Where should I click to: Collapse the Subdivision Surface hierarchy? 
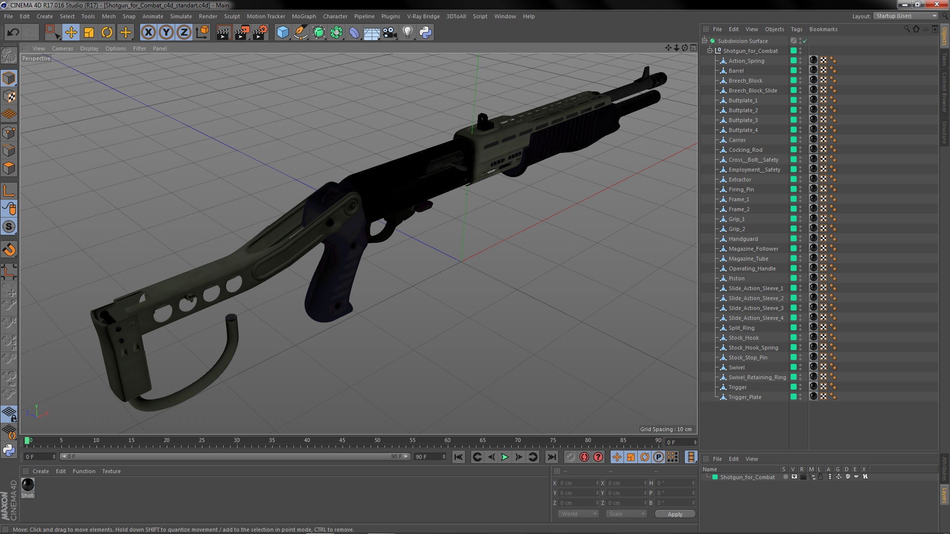pyautogui.click(x=705, y=41)
